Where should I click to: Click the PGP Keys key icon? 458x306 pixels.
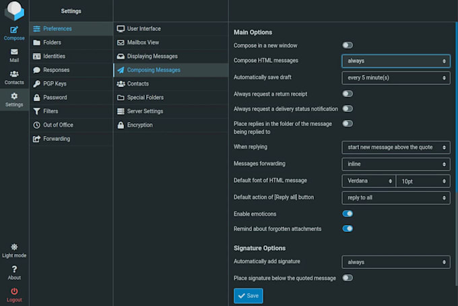(36, 84)
